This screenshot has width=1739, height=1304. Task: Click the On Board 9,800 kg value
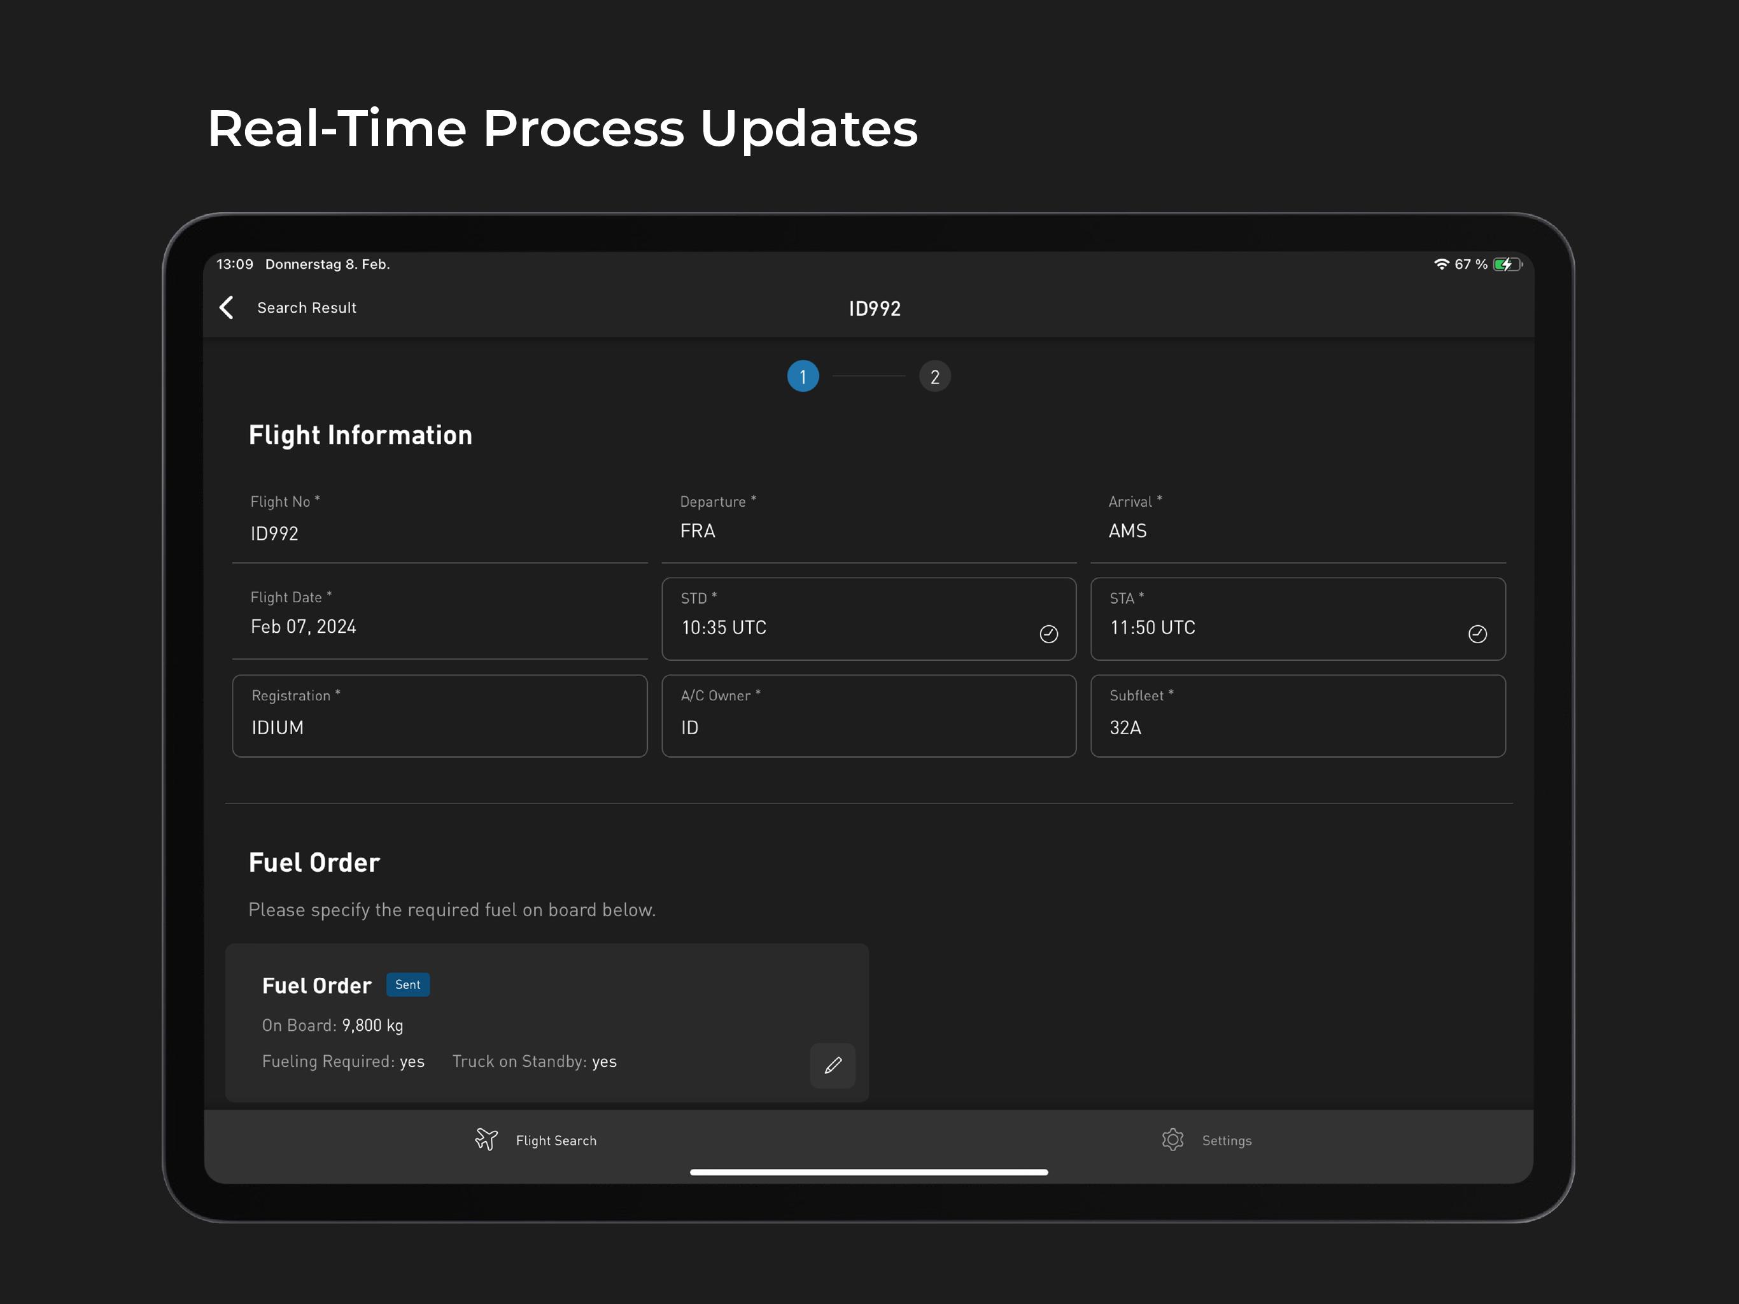[372, 1026]
